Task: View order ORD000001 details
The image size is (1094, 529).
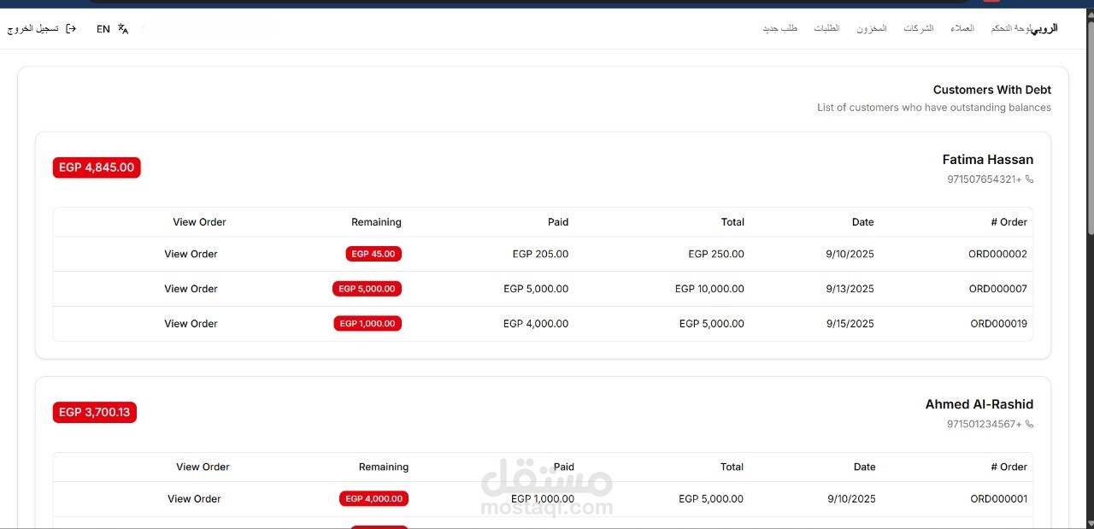Action: click(194, 499)
